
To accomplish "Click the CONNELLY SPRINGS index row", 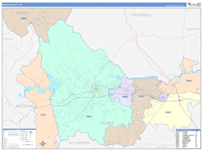I will click(x=187, y=135).
